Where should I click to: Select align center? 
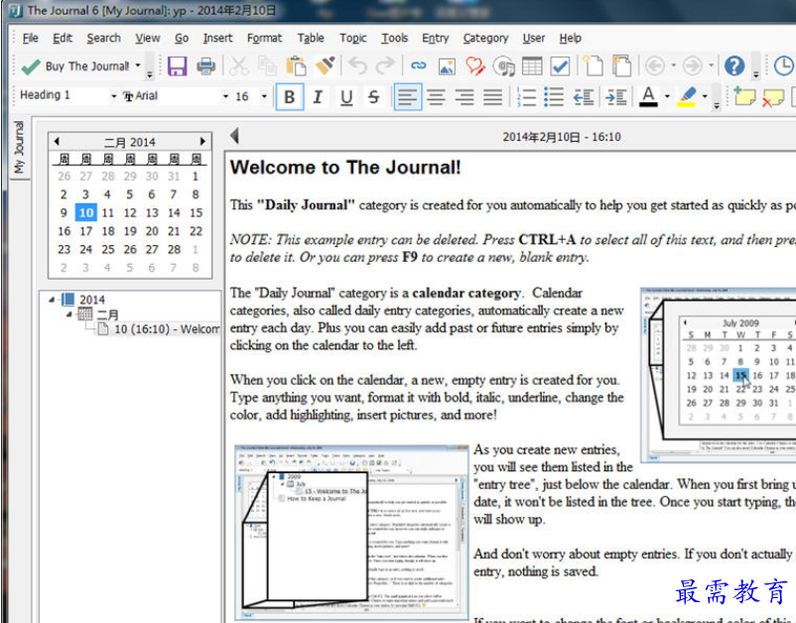click(436, 96)
